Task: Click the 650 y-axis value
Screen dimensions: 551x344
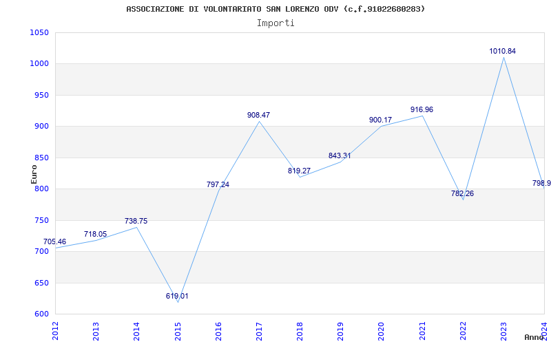Action: tap(41, 283)
